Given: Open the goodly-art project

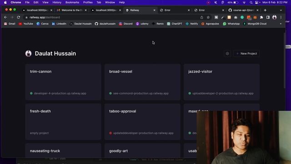Looking at the screenshot, I should 142,151.
